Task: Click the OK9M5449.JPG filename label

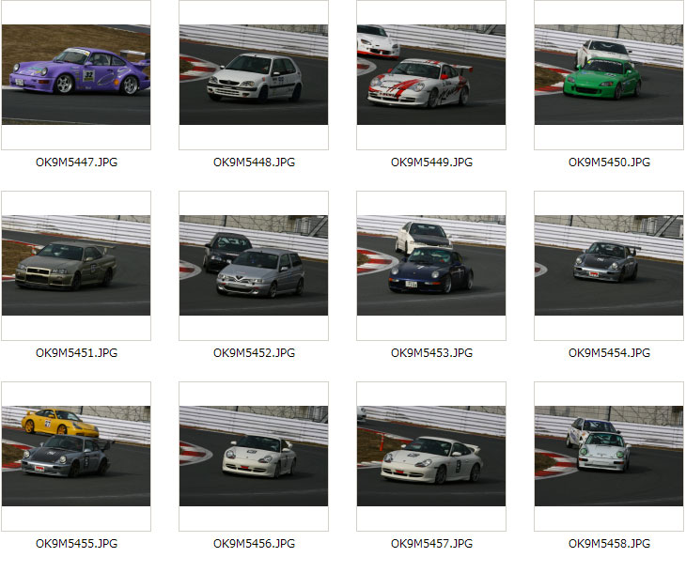Action: 432,163
